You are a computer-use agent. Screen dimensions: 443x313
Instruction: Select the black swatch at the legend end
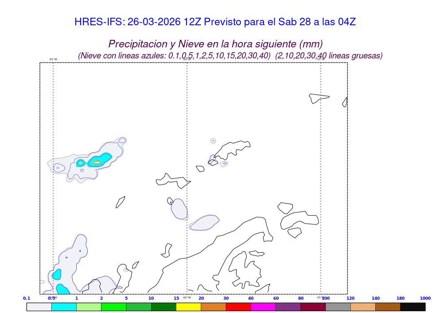point(413,306)
